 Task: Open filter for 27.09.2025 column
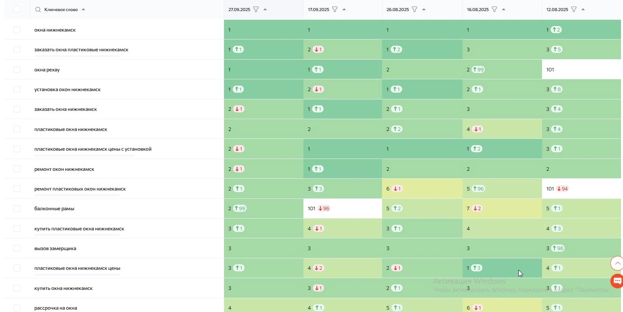point(256,9)
